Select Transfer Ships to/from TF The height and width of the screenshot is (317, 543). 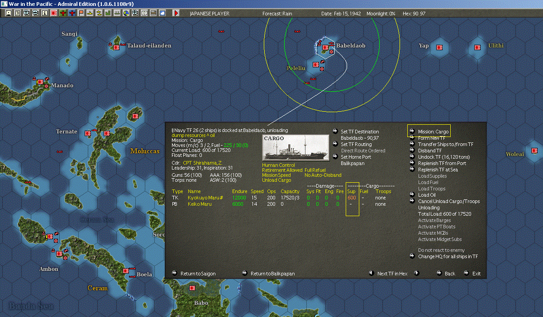click(x=446, y=144)
